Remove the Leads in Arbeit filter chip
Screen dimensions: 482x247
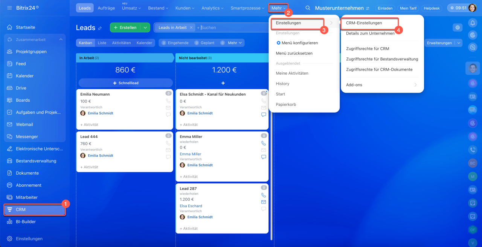pos(191,27)
